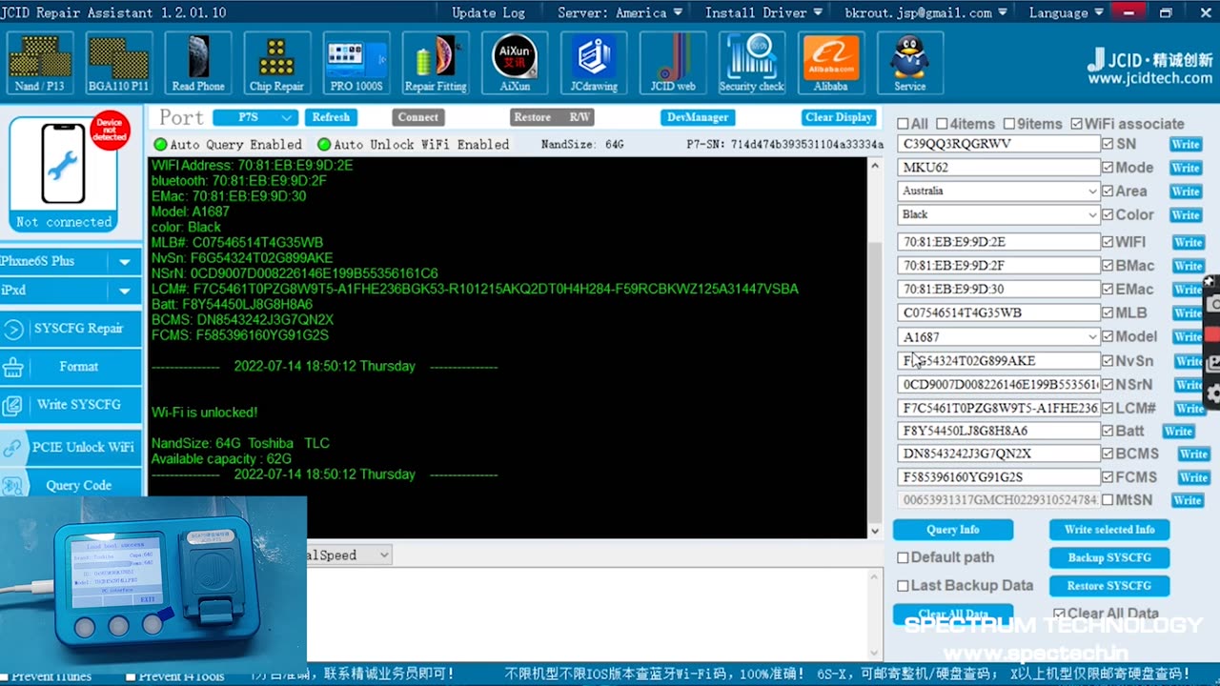The width and height of the screenshot is (1220, 686).
Task: Launch the Read Phone tool
Action: (x=198, y=63)
